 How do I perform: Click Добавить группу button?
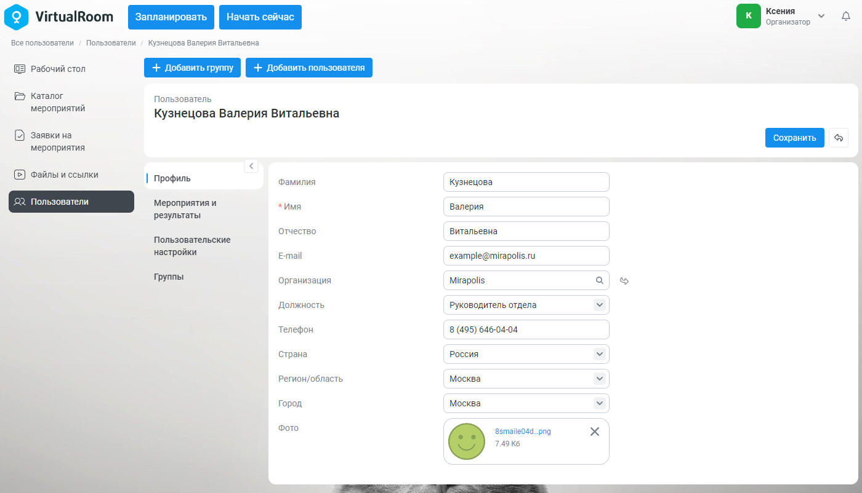[192, 68]
